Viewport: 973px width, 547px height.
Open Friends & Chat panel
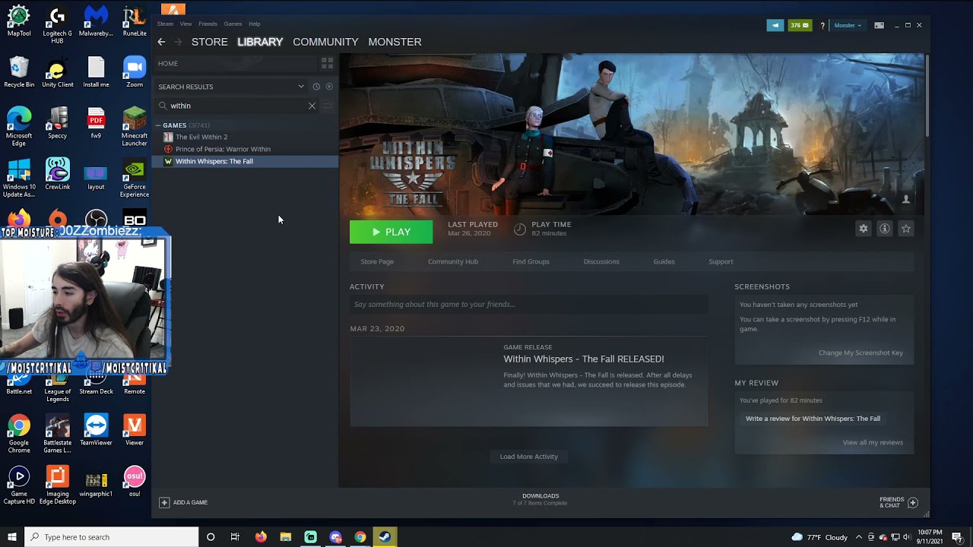tap(899, 503)
